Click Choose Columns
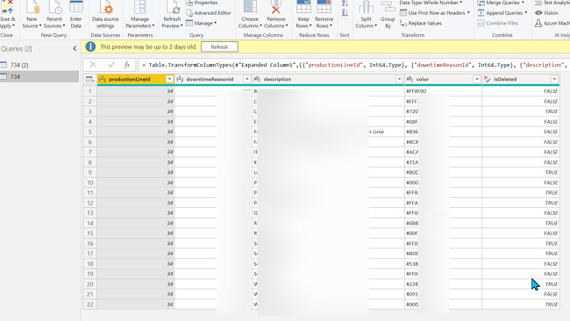Viewport: 570px width, 321px height. coord(250,15)
